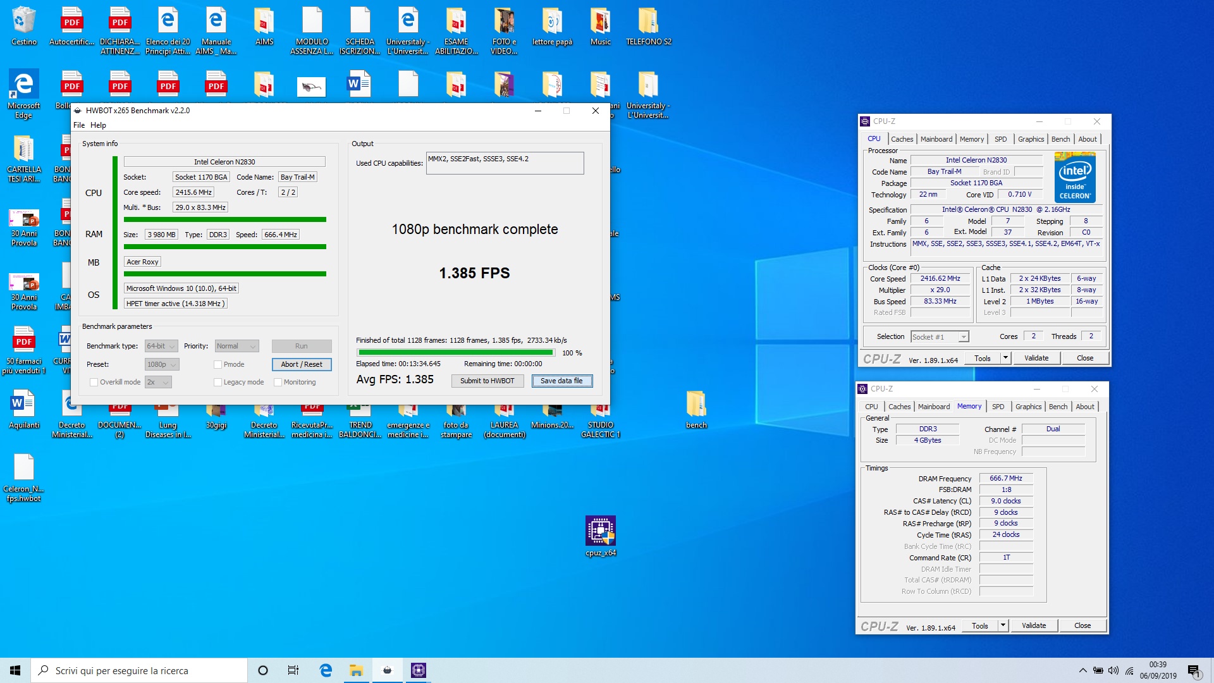Open the cpuz_x64 desktop icon
The height and width of the screenshot is (683, 1214).
[601, 537]
